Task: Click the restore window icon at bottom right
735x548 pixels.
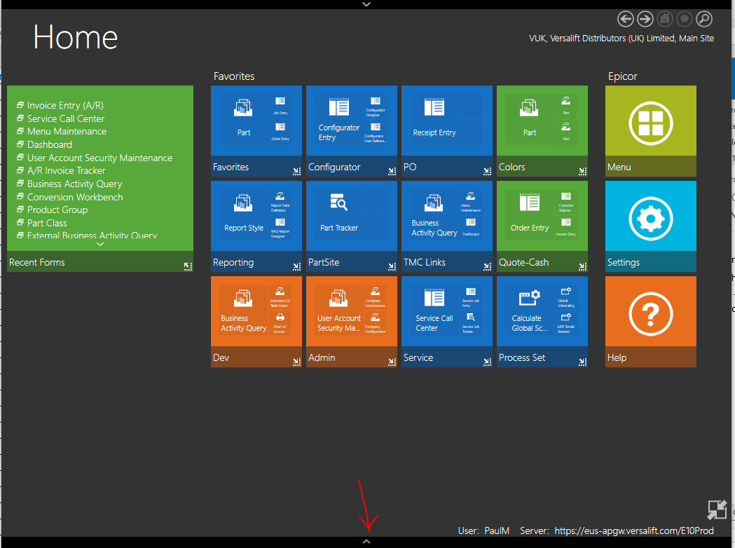Action: tap(717, 510)
